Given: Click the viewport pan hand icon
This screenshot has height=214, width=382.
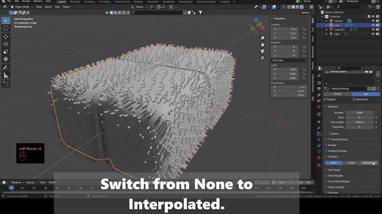Looking at the screenshot, I should 263,45.
